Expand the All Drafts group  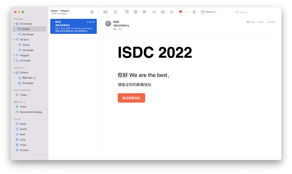coord(14,61)
